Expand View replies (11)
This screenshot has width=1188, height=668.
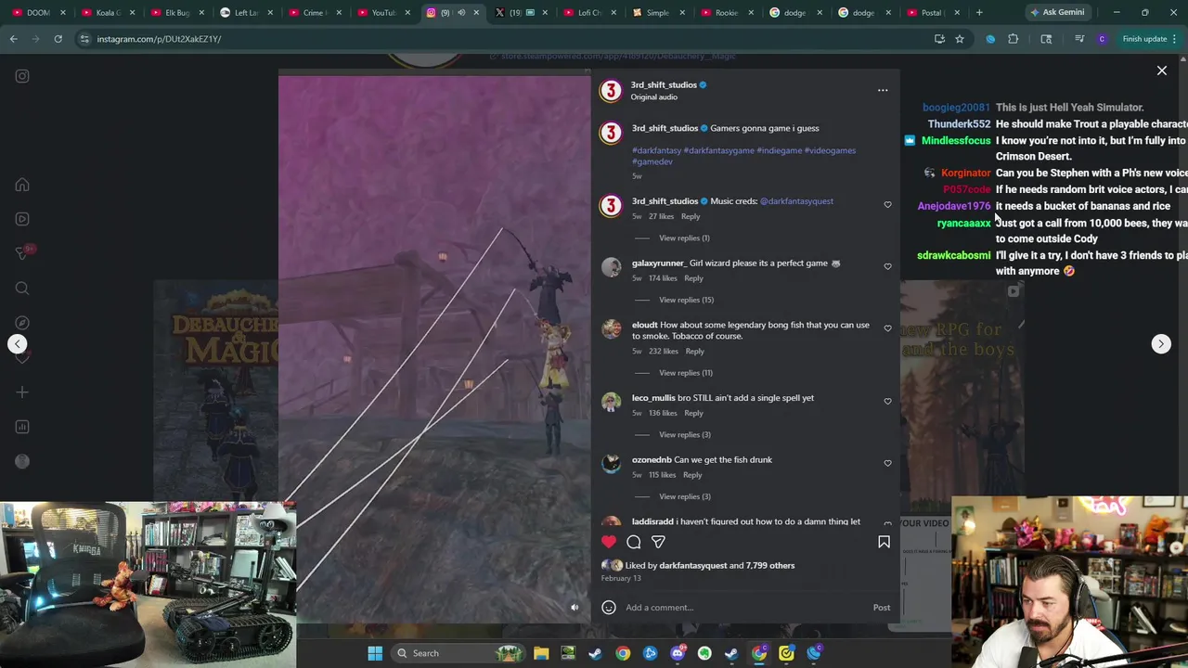click(686, 373)
